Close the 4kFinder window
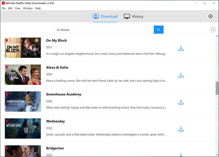219x157 pixels. 214,3
